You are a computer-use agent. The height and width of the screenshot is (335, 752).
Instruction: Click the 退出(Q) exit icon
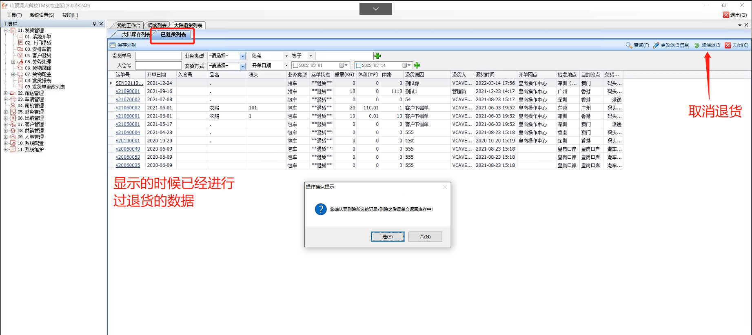tap(726, 15)
